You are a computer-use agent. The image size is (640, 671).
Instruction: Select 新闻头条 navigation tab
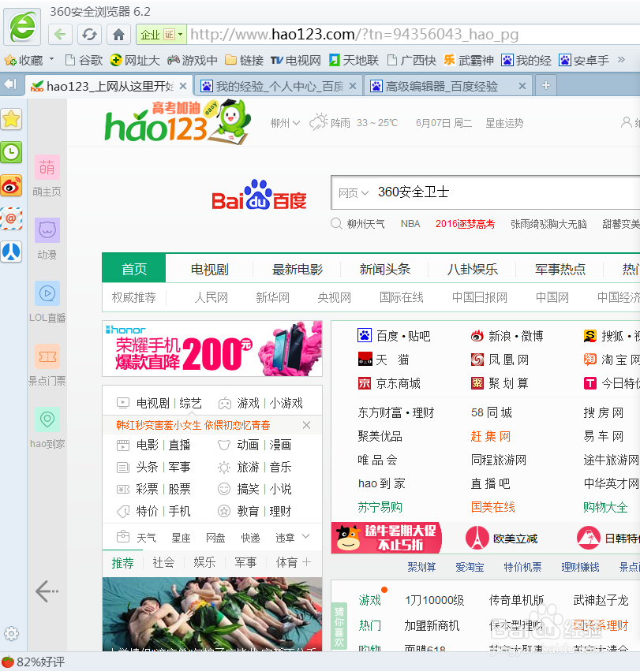click(384, 269)
